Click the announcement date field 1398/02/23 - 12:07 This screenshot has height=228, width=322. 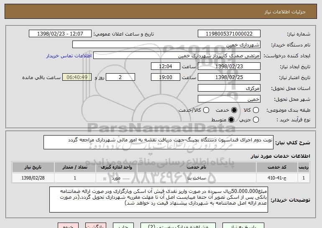pos(60,34)
